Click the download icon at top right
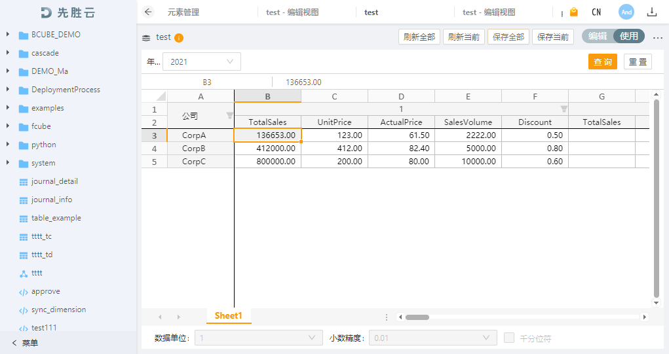This screenshot has height=354, width=669. coord(652,12)
